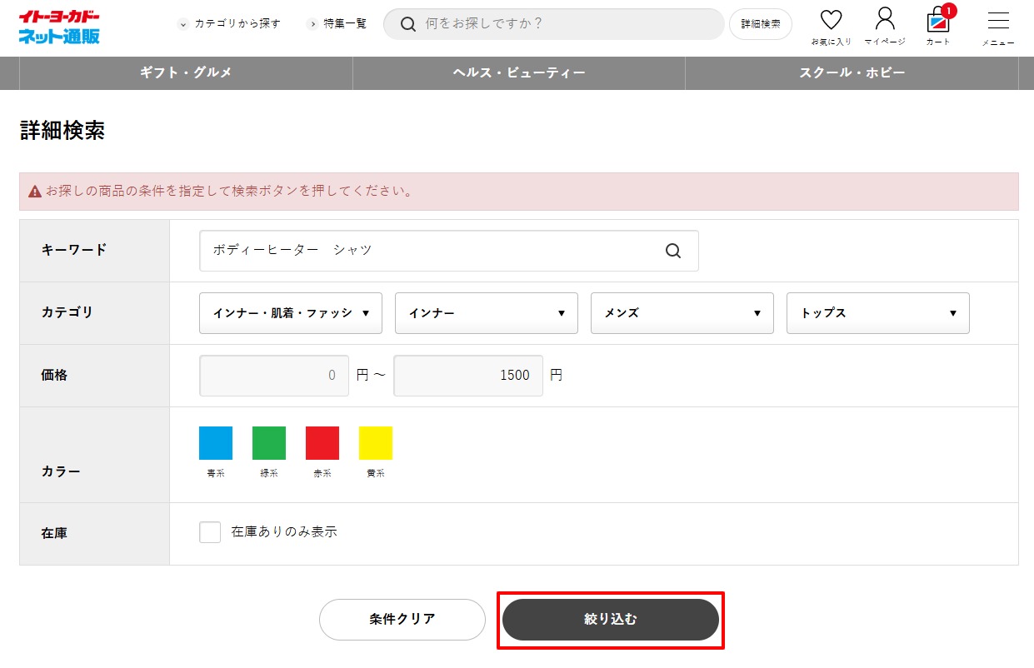This screenshot has height=668, width=1034.
Task: Select the ギフト・グルメ navigation tab
Action: (186, 73)
